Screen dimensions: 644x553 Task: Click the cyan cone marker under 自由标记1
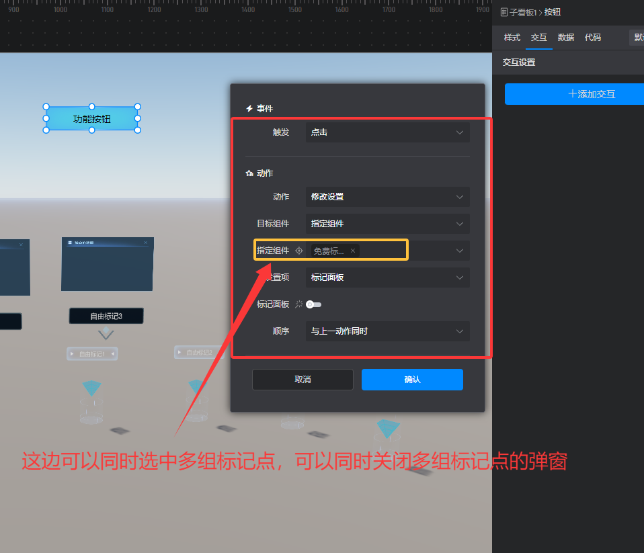point(91,388)
